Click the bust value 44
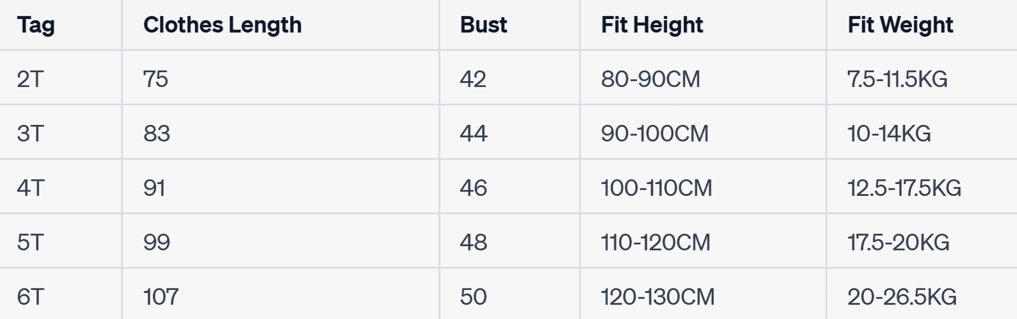Viewport: 1017px width, 319px height. (474, 133)
